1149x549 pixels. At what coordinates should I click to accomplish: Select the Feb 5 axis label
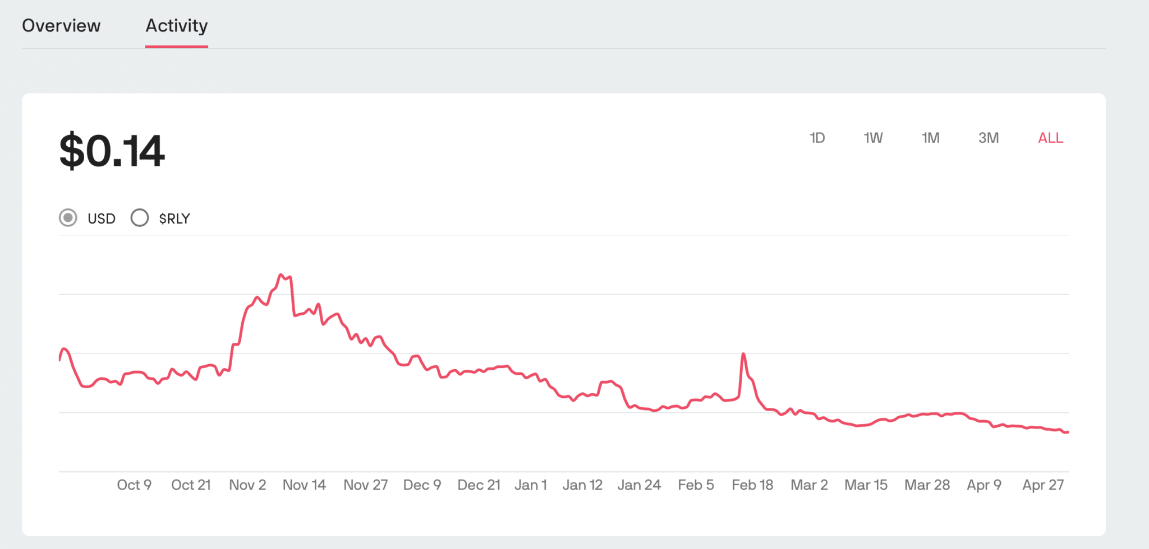pyautogui.click(x=696, y=485)
